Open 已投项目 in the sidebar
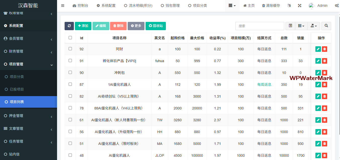 point(17,89)
